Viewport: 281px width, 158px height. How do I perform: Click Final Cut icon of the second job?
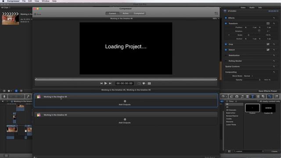[39, 115]
